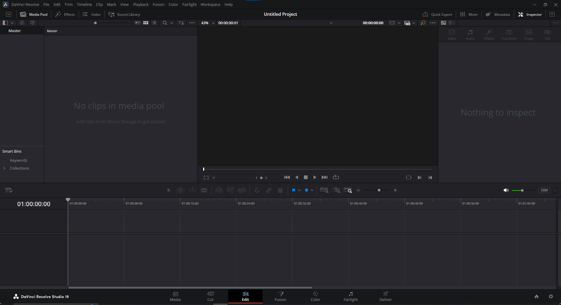
Task: Toggle the Position Lock icon
Action: 280,190
